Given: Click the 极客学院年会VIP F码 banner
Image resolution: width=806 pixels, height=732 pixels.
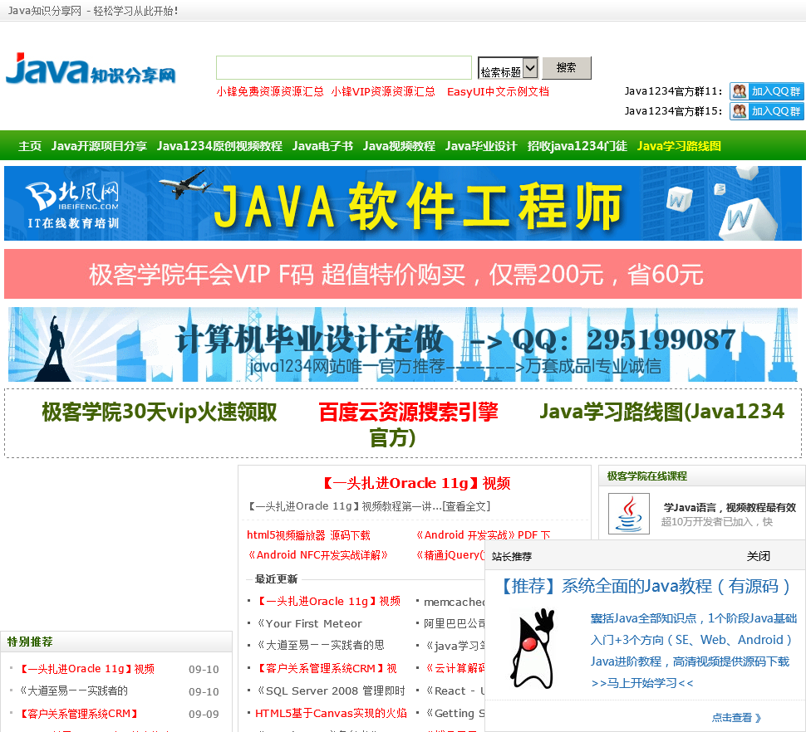Looking at the screenshot, I should pos(403,274).
